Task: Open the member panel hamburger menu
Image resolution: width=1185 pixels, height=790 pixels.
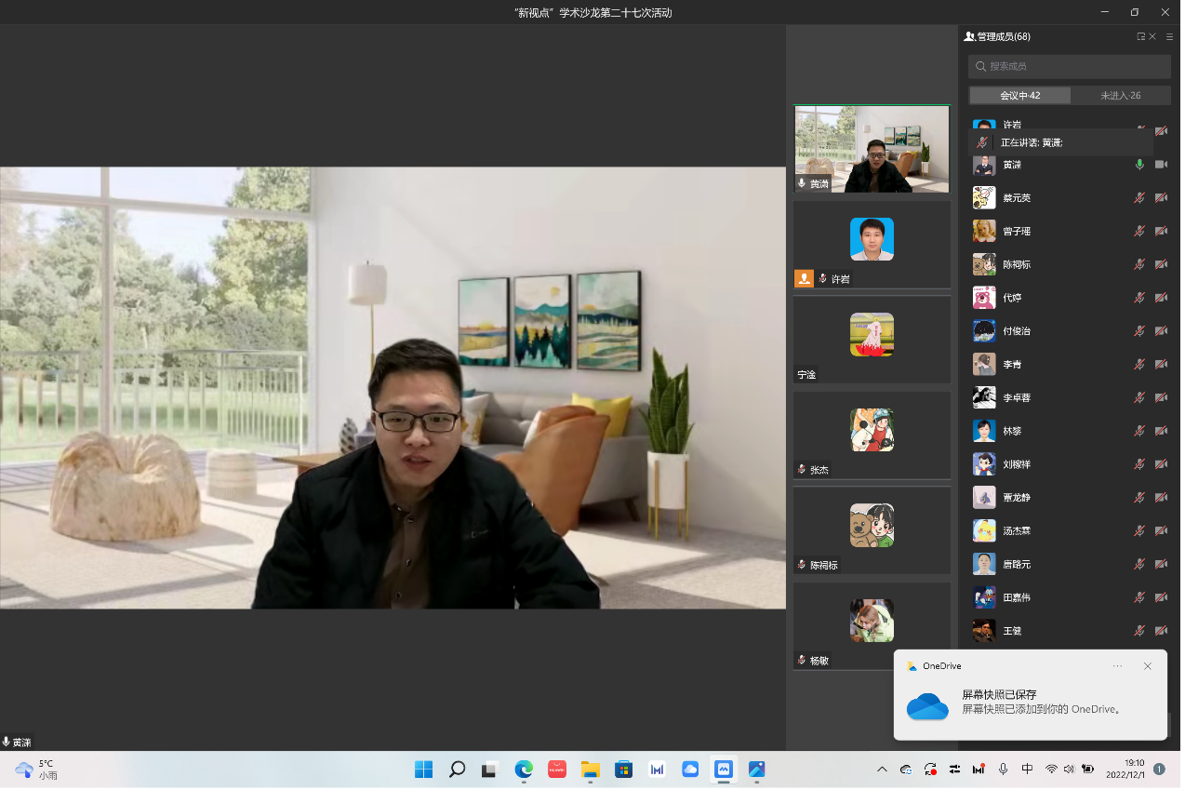Action: pyautogui.click(x=1169, y=36)
